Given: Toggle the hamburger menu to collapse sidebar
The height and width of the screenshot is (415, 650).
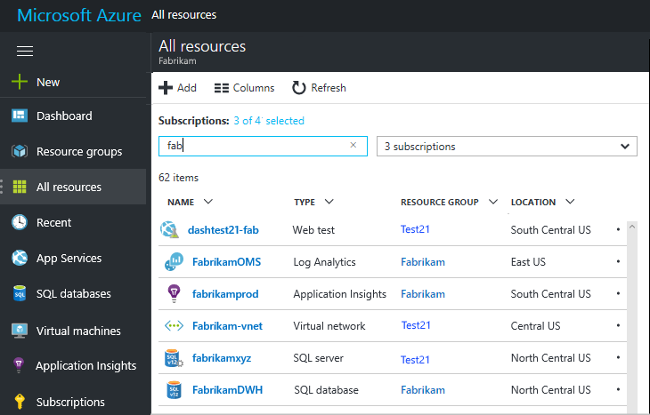Looking at the screenshot, I should [25, 51].
